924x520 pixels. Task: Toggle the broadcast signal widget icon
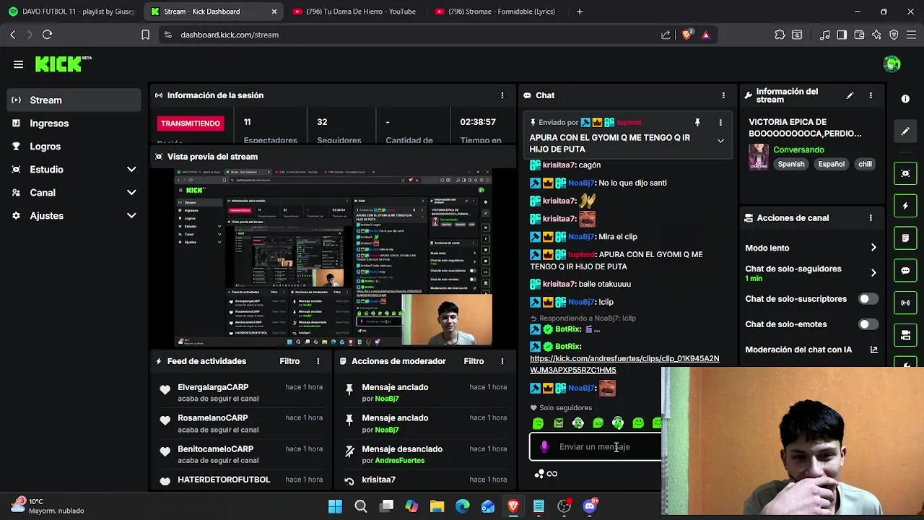tap(905, 303)
